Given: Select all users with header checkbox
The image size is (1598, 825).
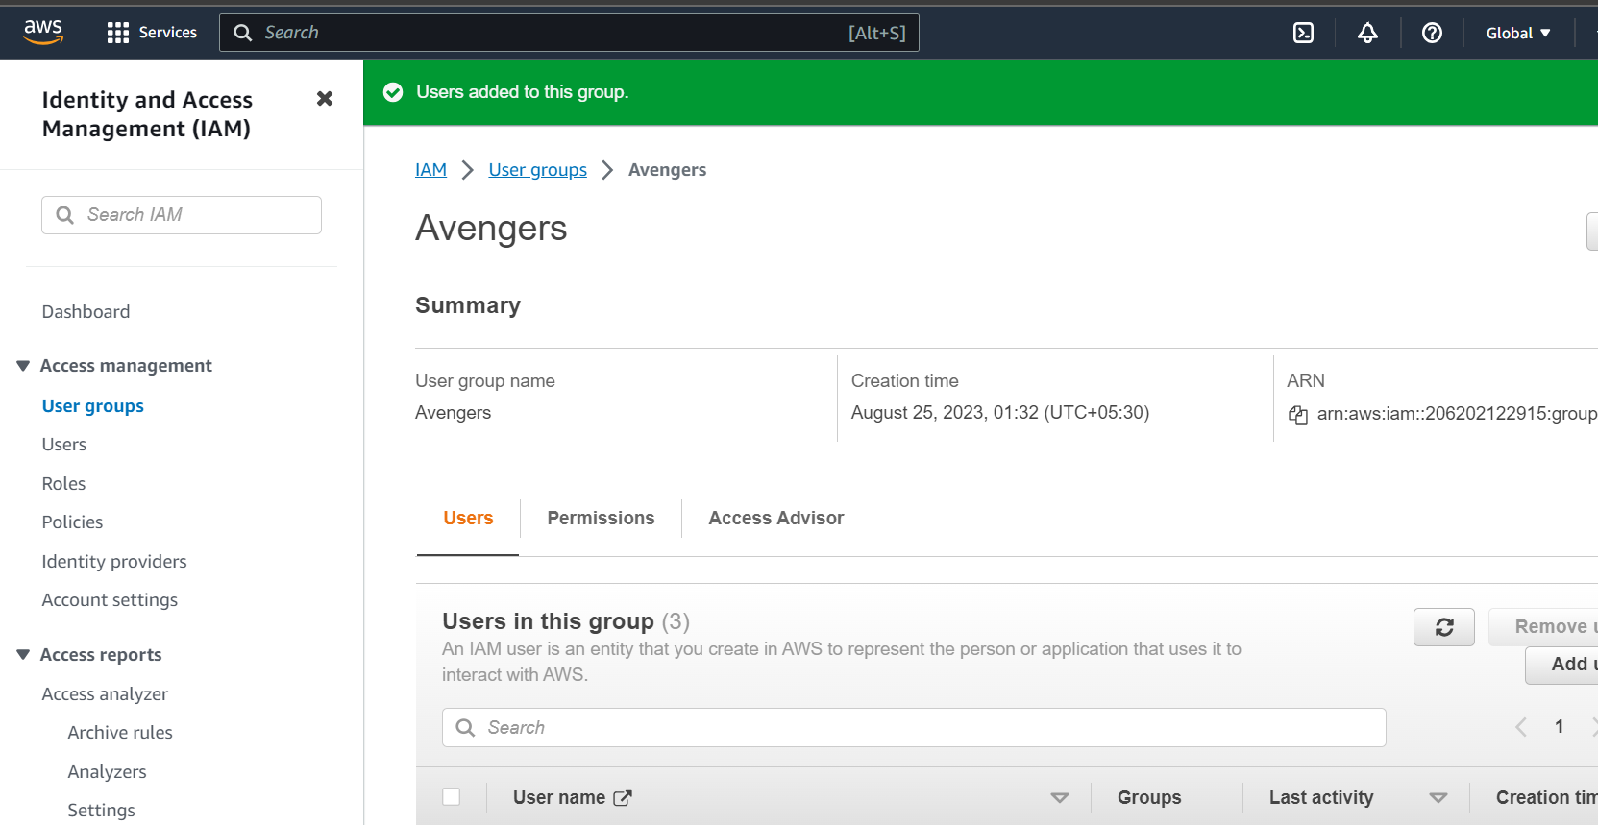Looking at the screenshot, I should (x=451, y=796).
